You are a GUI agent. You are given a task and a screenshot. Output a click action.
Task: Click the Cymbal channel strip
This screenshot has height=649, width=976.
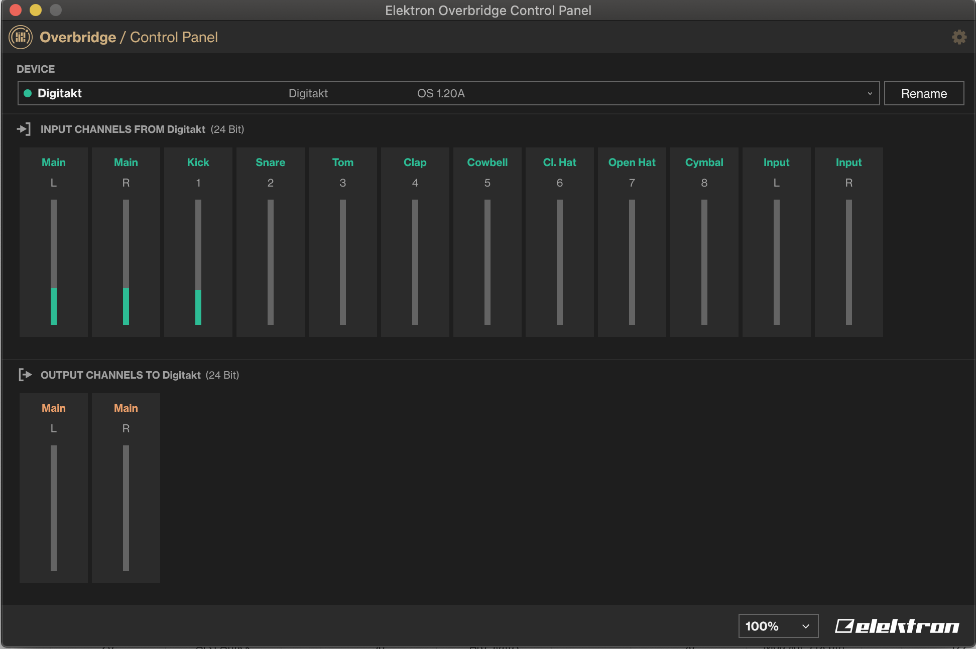click(x=704, y=242)
